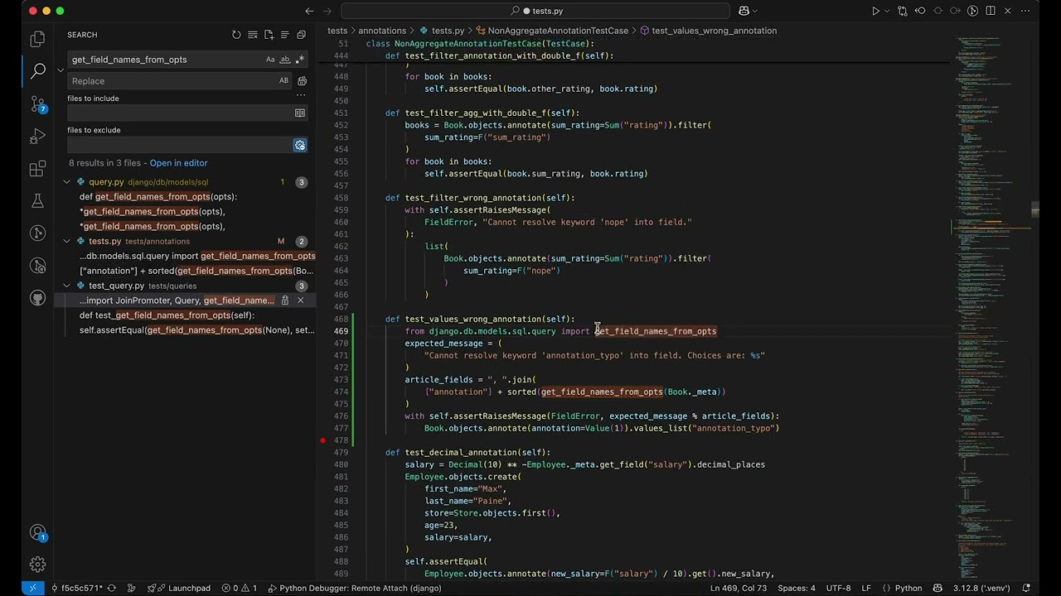Image resolution: width=1061 pixels, height=596 pixels.
Task: Synchronize changes icon in status bar
Action: click(x=111, y=588)
